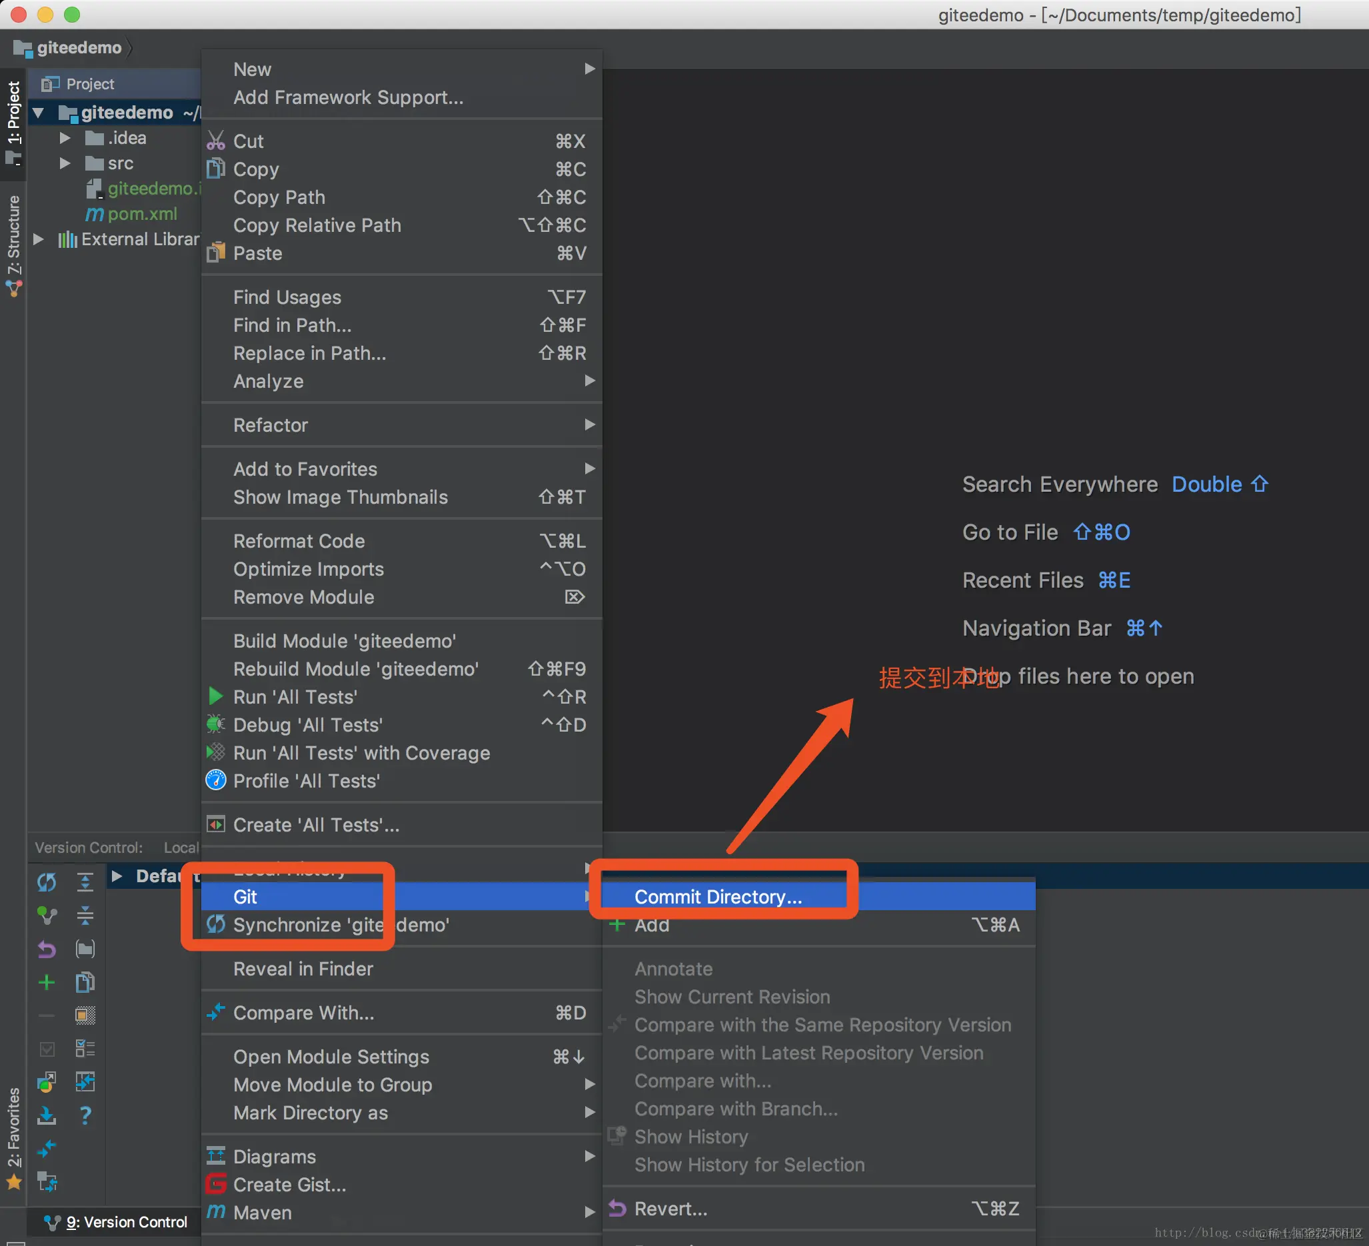Toggle the checklist Set Active Changelist icon
1369x1246 pixels.
[x=85, y=1048]
